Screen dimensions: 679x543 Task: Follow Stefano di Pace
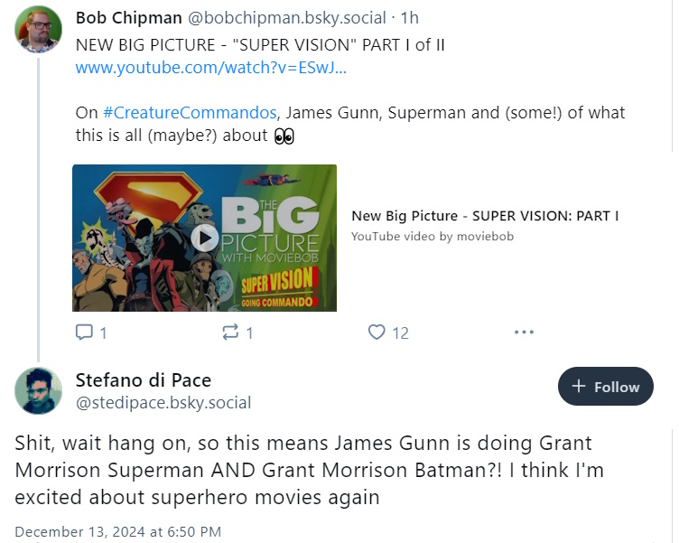[x=605, y=386]
